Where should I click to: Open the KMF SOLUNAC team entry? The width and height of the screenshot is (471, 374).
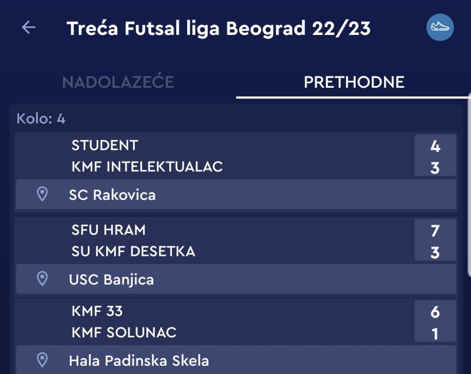[x=124, y=332]
